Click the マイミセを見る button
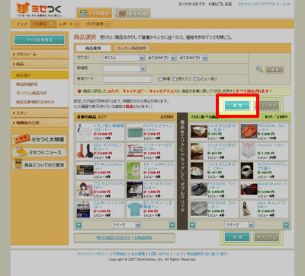This screenshot has width=305, height=276. 40,40
